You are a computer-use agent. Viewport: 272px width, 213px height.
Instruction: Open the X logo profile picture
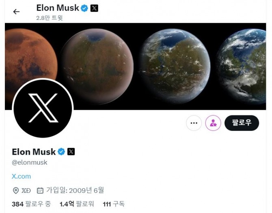pyautogui.click(x=43, y=108)
